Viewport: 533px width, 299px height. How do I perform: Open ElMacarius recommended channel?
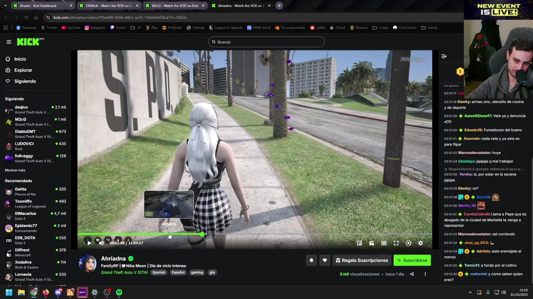(x=35, y=216)
